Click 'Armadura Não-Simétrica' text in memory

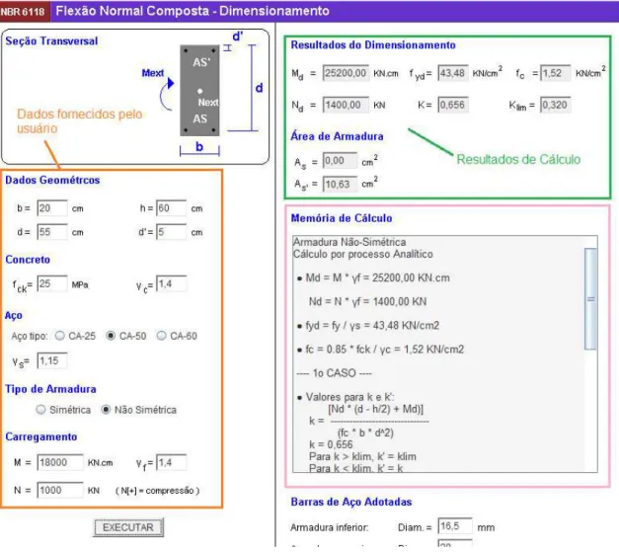[x=349, y=242]
